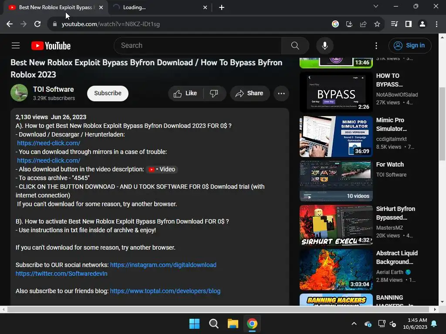Open YouTube settings three-dot menu

[x=376, y=46]
